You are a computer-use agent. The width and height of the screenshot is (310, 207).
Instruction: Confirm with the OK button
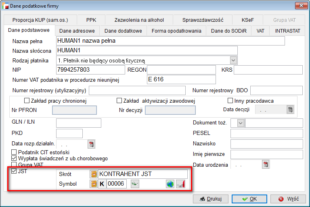click(249, 199)
